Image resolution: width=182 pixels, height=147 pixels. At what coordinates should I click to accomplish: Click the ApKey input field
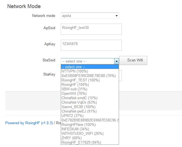(x=91, y=45)
